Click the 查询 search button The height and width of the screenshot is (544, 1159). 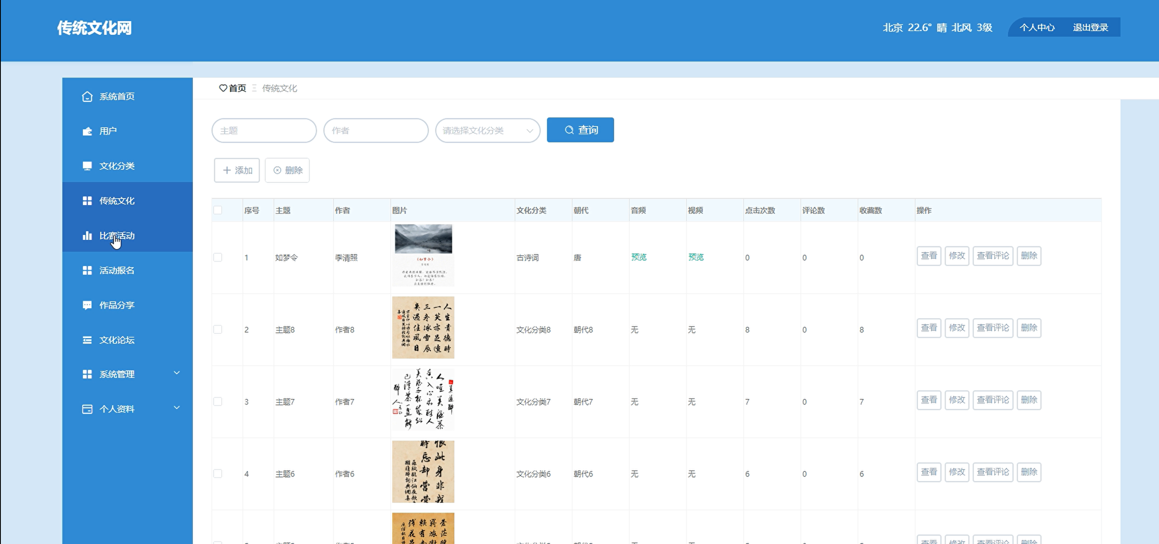point(581,130)
